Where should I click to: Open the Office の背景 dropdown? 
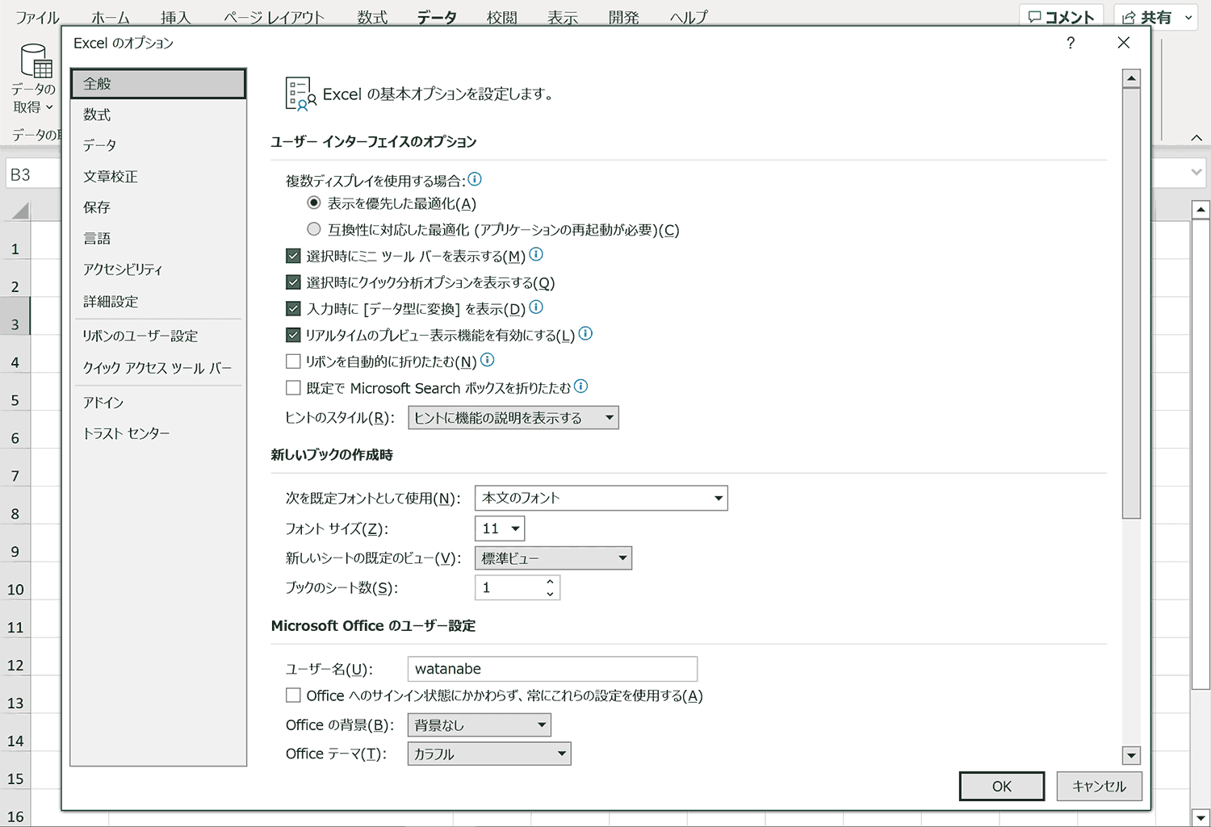tap(480, 725)
